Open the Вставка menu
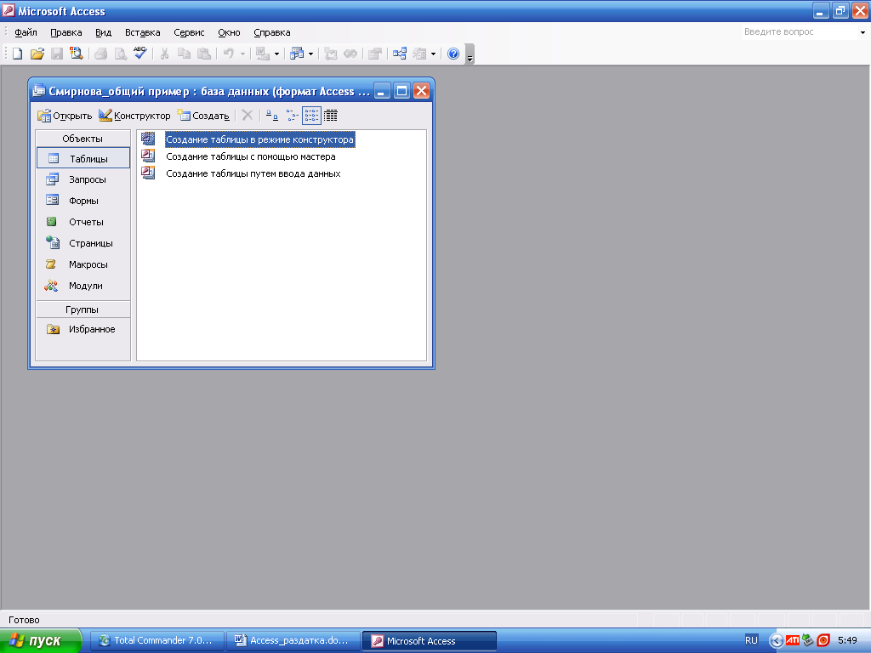 click(x=142, y=33)
